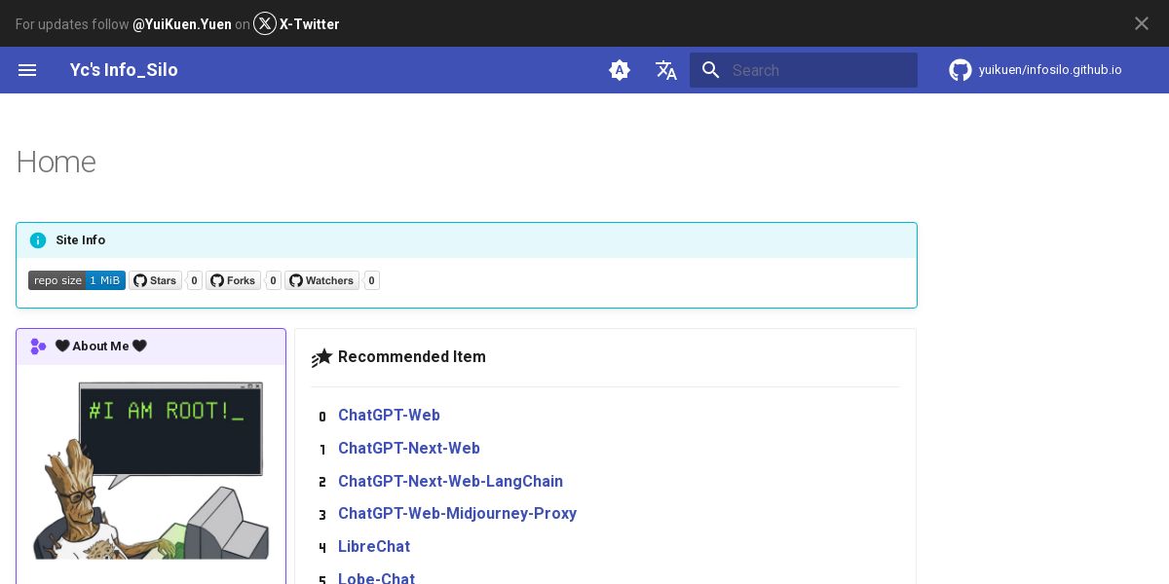Click the Home page heading
Screen dimensions: 1169x584
[56, 162]
